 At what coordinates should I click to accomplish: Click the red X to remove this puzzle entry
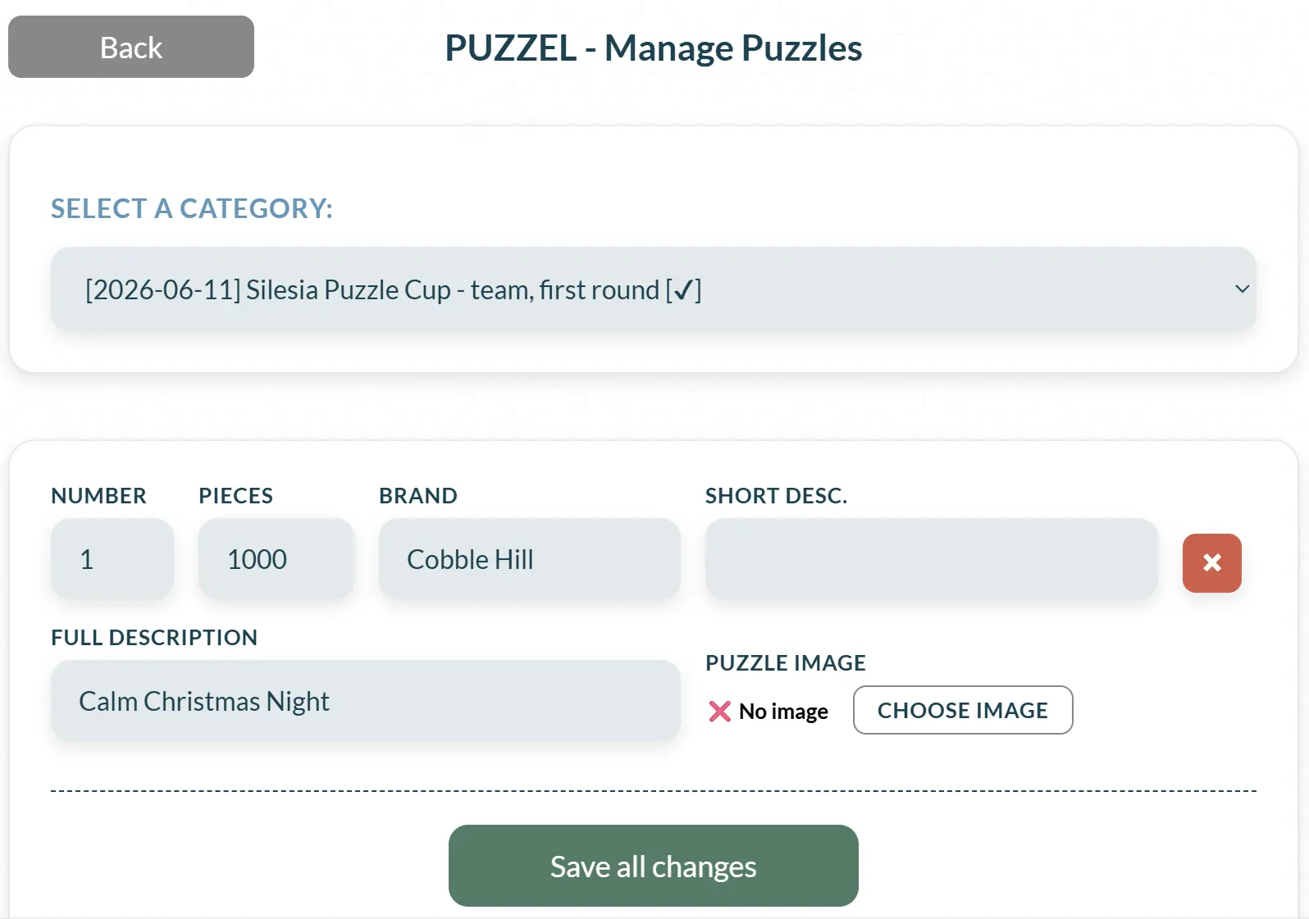[1211, 562]
